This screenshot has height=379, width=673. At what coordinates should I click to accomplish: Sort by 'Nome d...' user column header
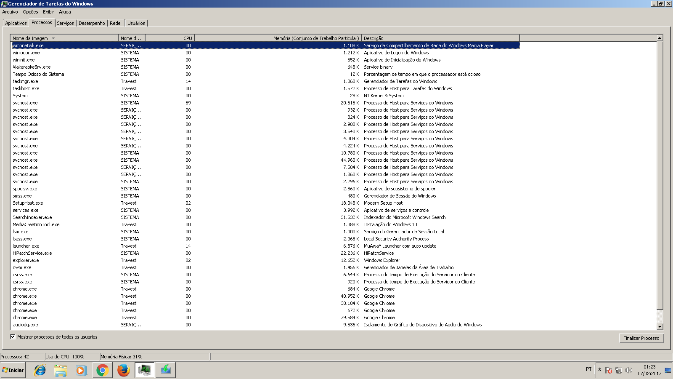[x=132, y=38]
